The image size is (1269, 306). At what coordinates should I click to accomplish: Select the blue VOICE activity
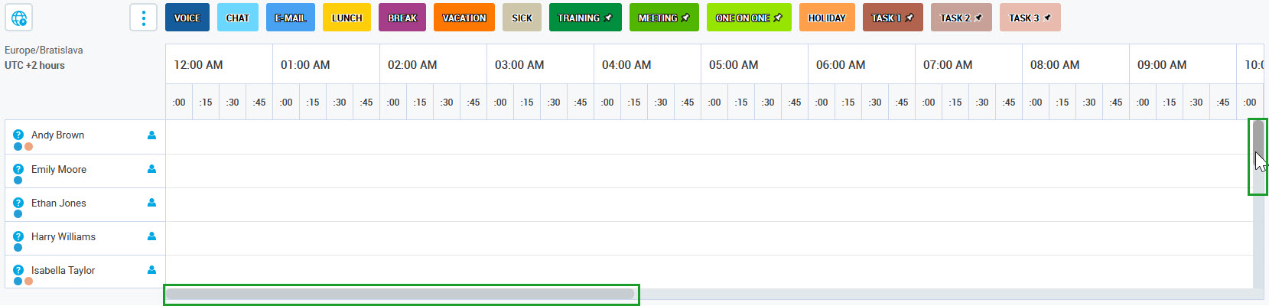tap(187, 18)
